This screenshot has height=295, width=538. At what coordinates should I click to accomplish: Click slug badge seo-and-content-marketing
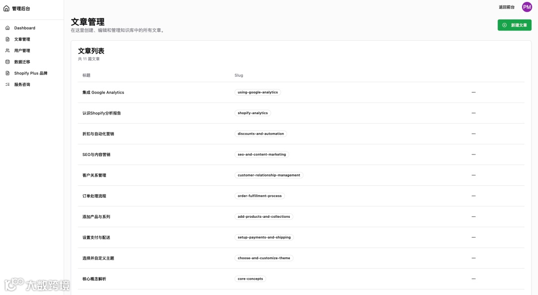click(262, 154)
